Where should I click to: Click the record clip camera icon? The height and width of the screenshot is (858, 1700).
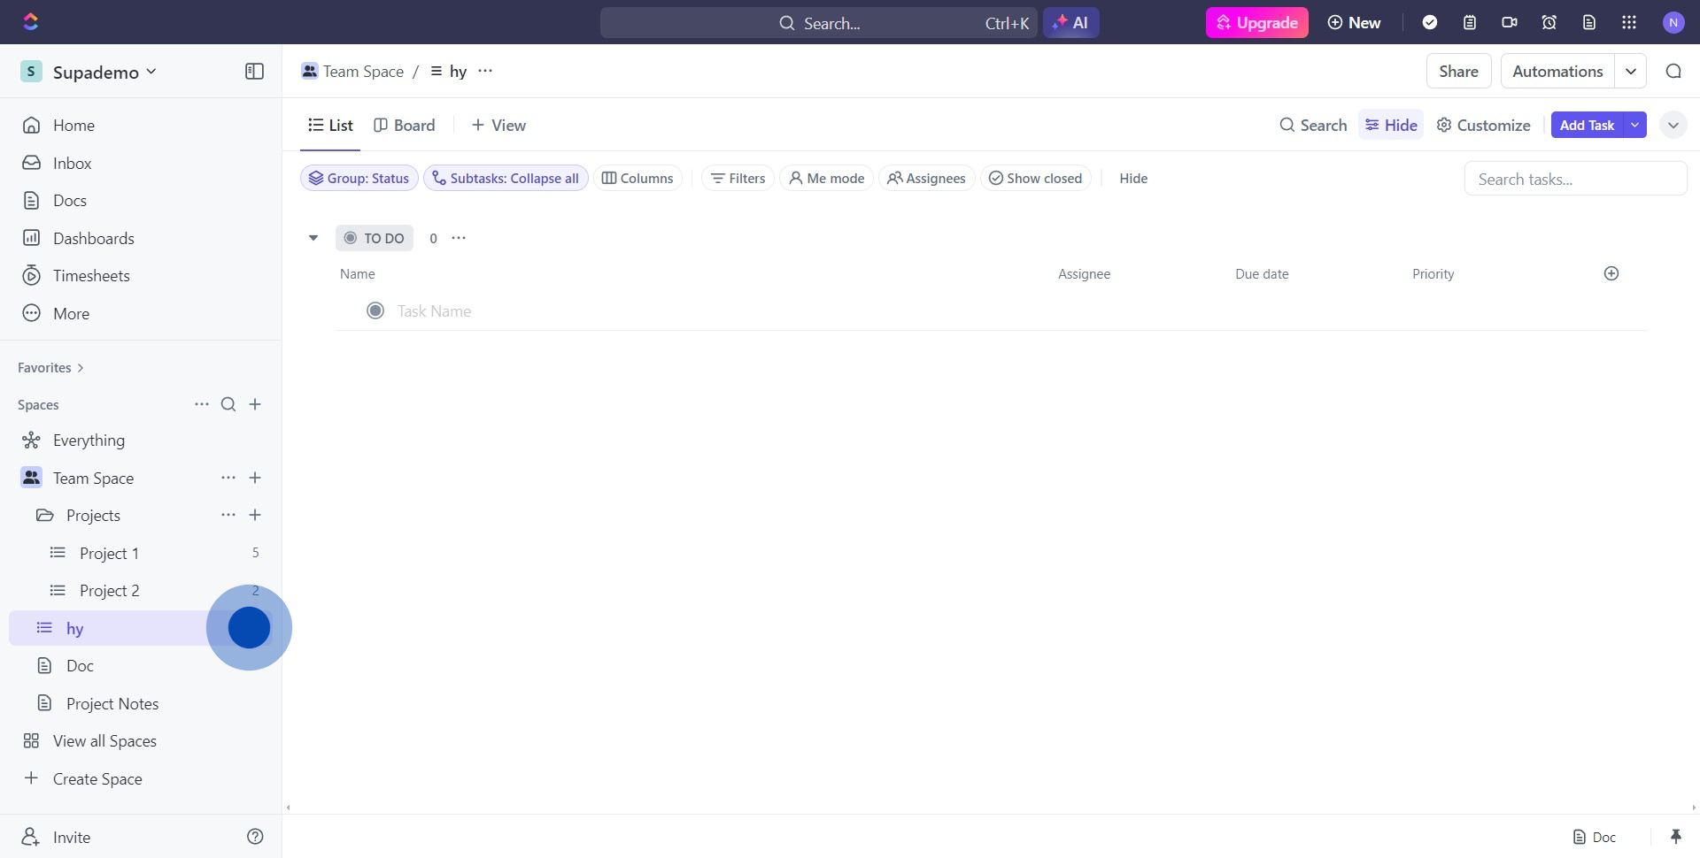[x=1510, y=23]
